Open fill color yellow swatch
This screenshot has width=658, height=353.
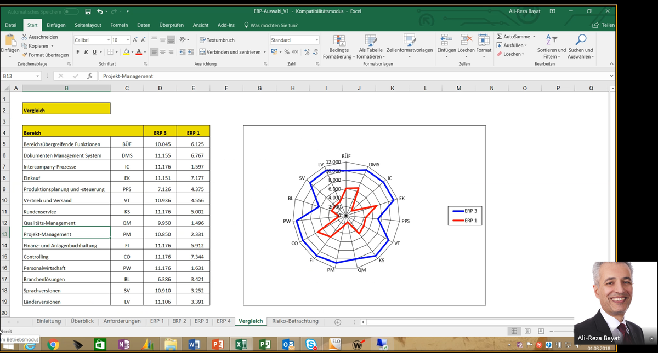coord(126,52)
